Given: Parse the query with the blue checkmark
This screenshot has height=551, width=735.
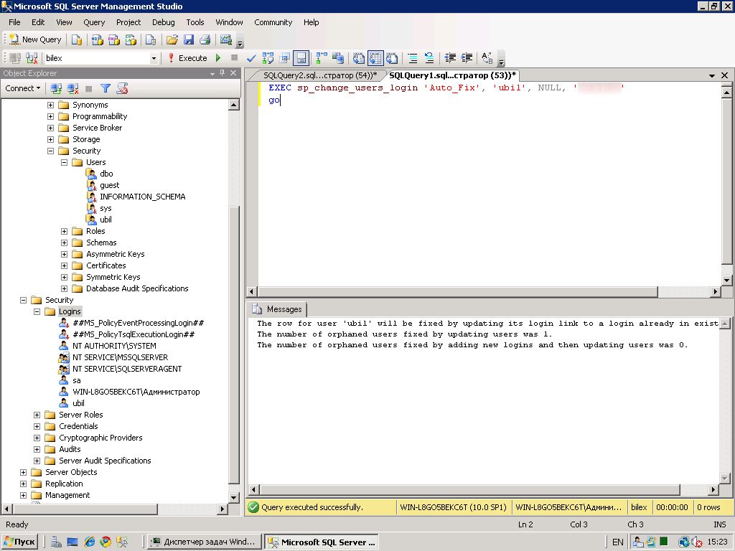Looking at the screenshot, I should (251, 58).
